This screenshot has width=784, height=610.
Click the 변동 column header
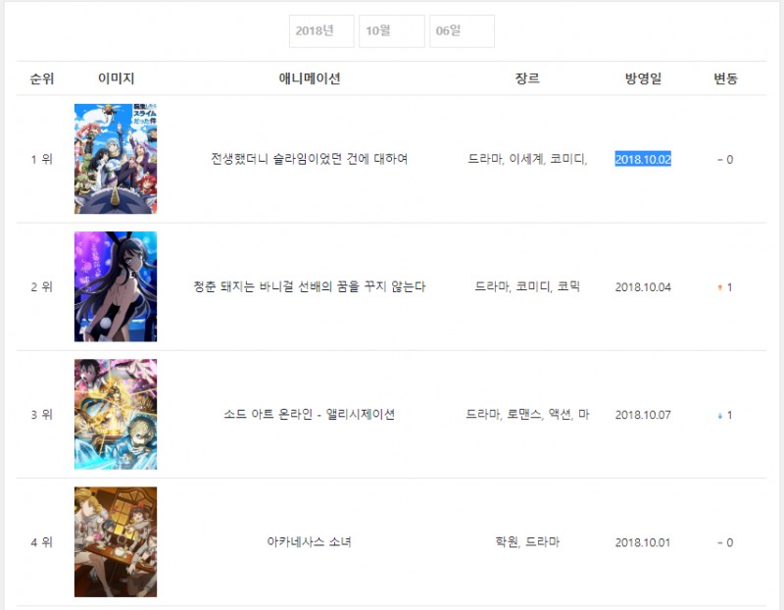(x=725, y=78)
